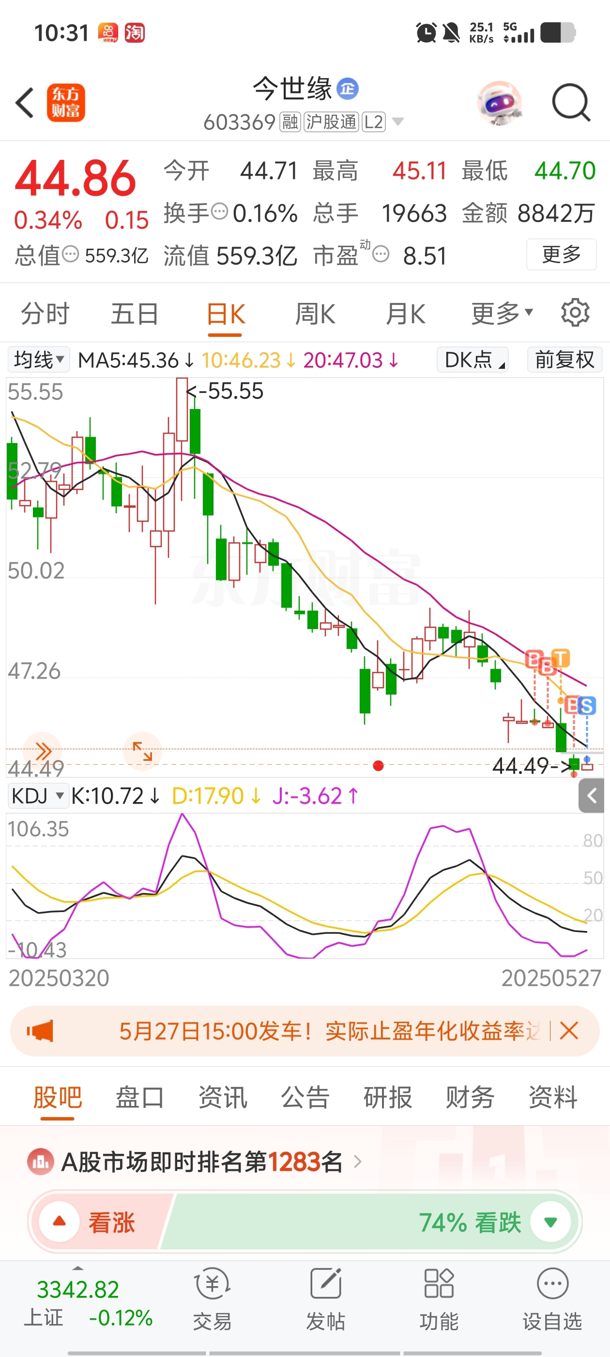Viewport: 610px width, 1357px height.
Task: Tap the green down-triangle vote icon
Action: (x=550, y=1222)
